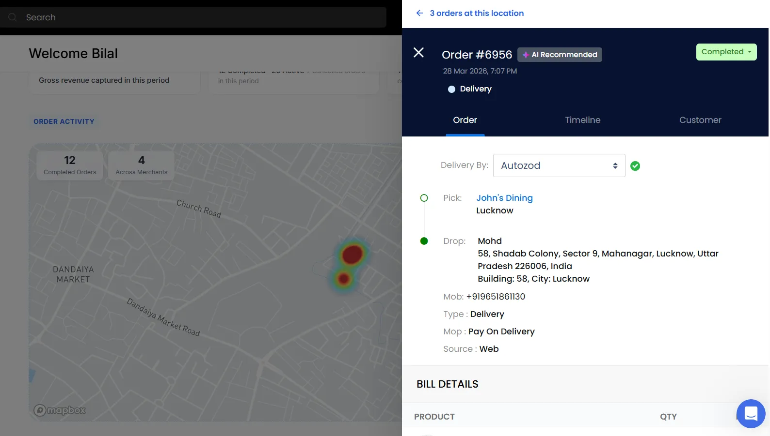This screenshot has width=770, height=436.
Task: Close the order details panel with X
Action: point(418,53)
